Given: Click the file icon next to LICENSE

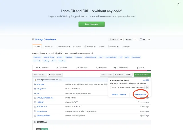Looking at the screenshot, I should [35, 102].
